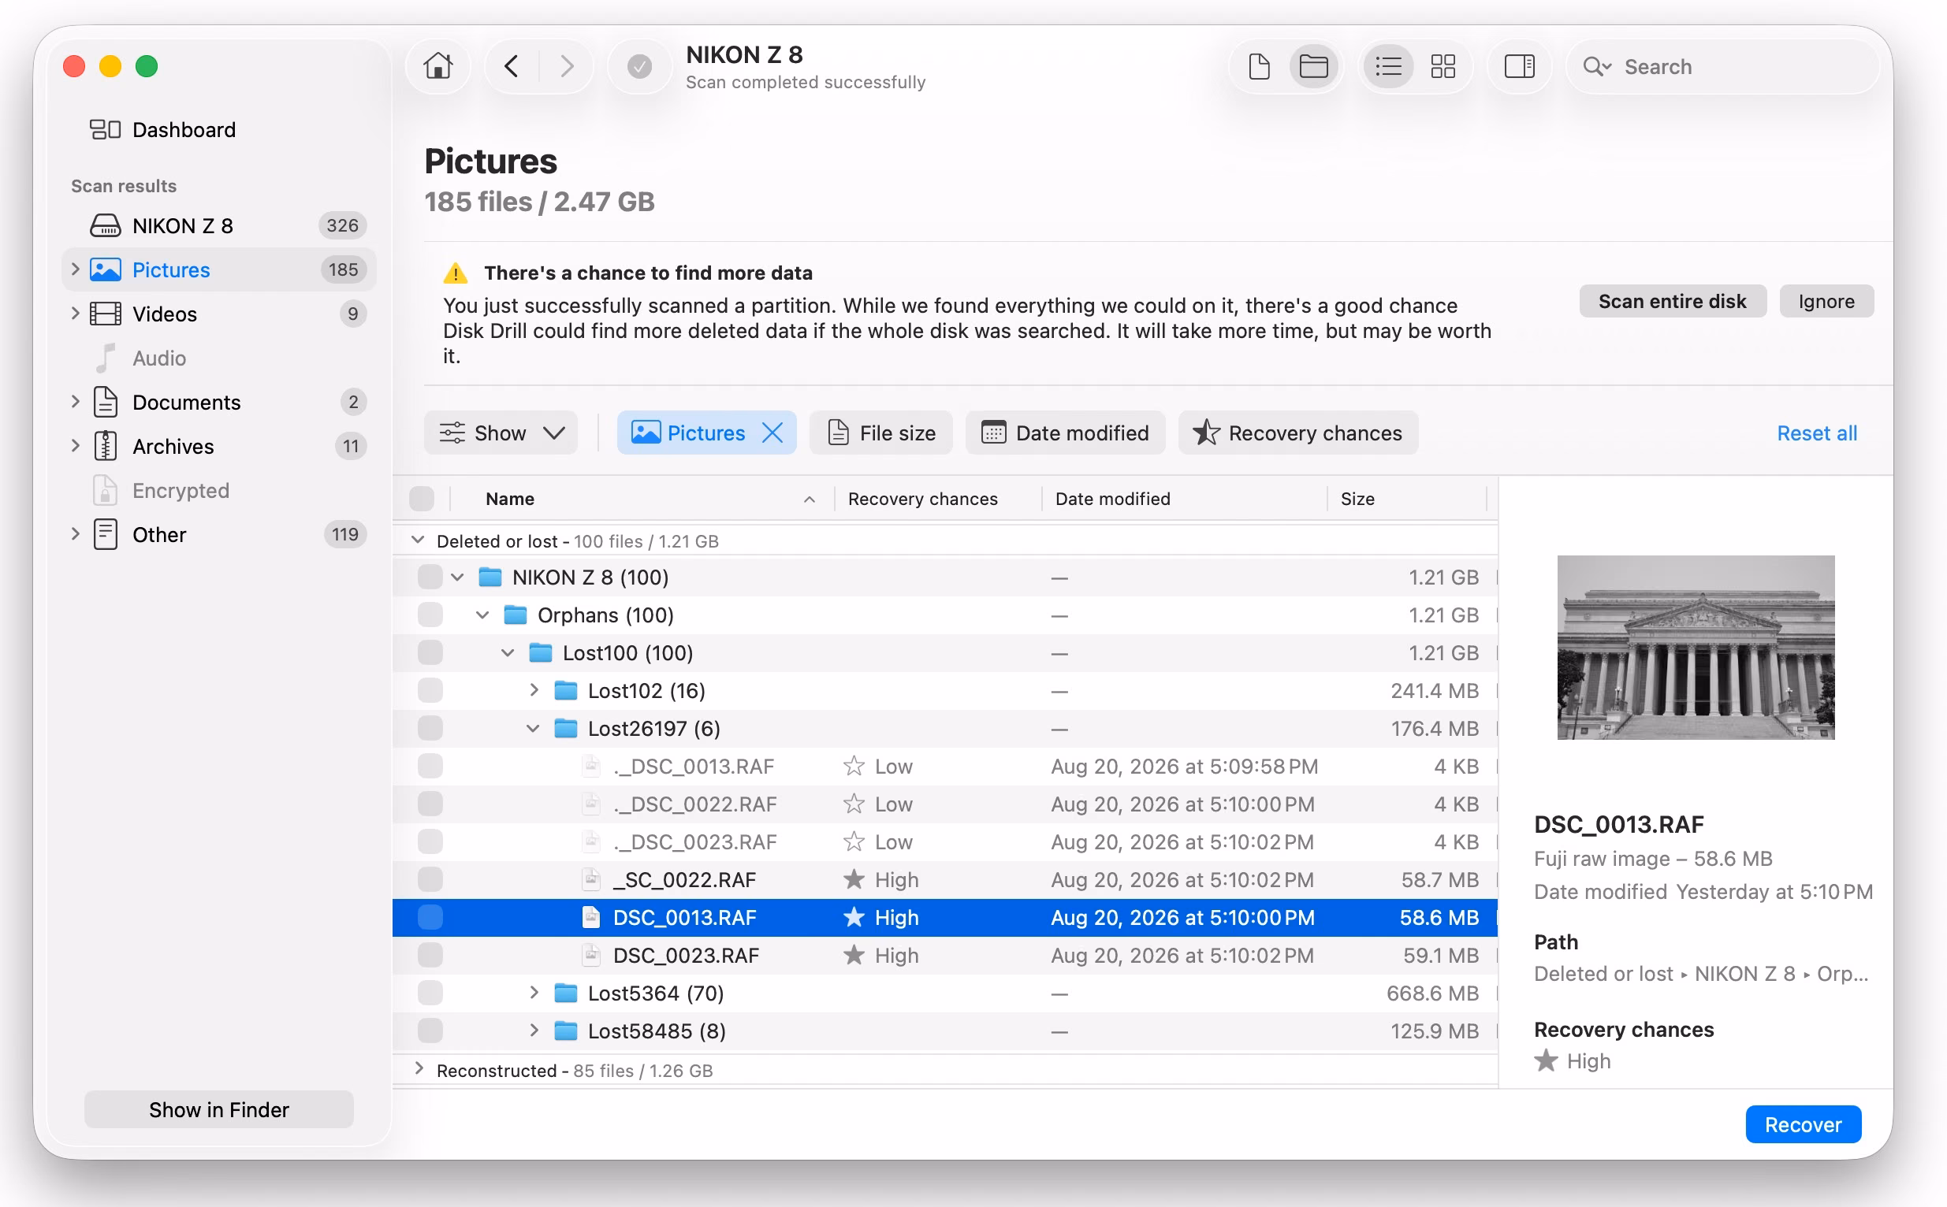Open Archives category in sidebar
Screen dimensions: 1947x1207
[218, 446]
